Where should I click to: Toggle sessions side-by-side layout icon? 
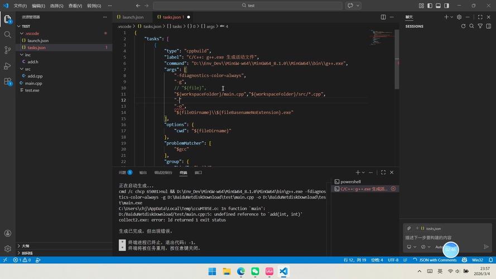point(489,26)
